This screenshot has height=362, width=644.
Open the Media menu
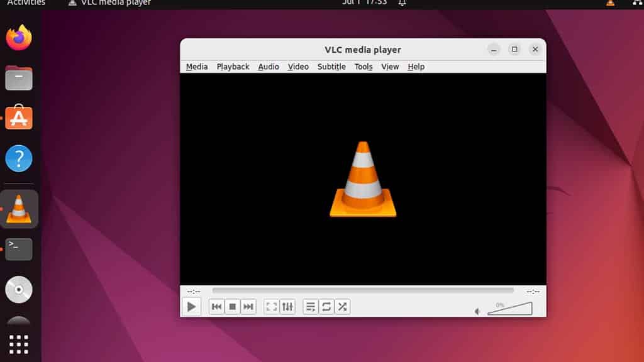(x=197, y=67)
